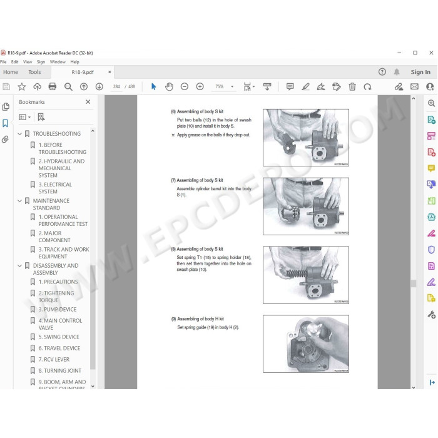Open the Protect shield tool

pos(431,250)
